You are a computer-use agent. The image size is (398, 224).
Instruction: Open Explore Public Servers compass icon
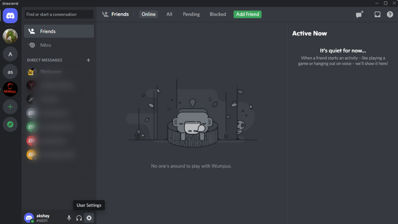pyautogui.click(x=10, y=124)
